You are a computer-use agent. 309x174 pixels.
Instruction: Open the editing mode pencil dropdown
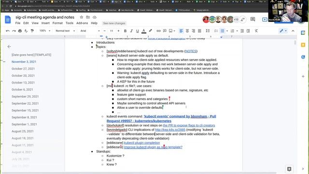coord(283,31)
